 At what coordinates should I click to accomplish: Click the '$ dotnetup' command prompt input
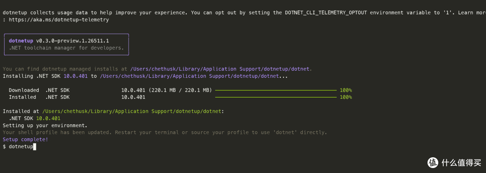[x=19, y=146]
